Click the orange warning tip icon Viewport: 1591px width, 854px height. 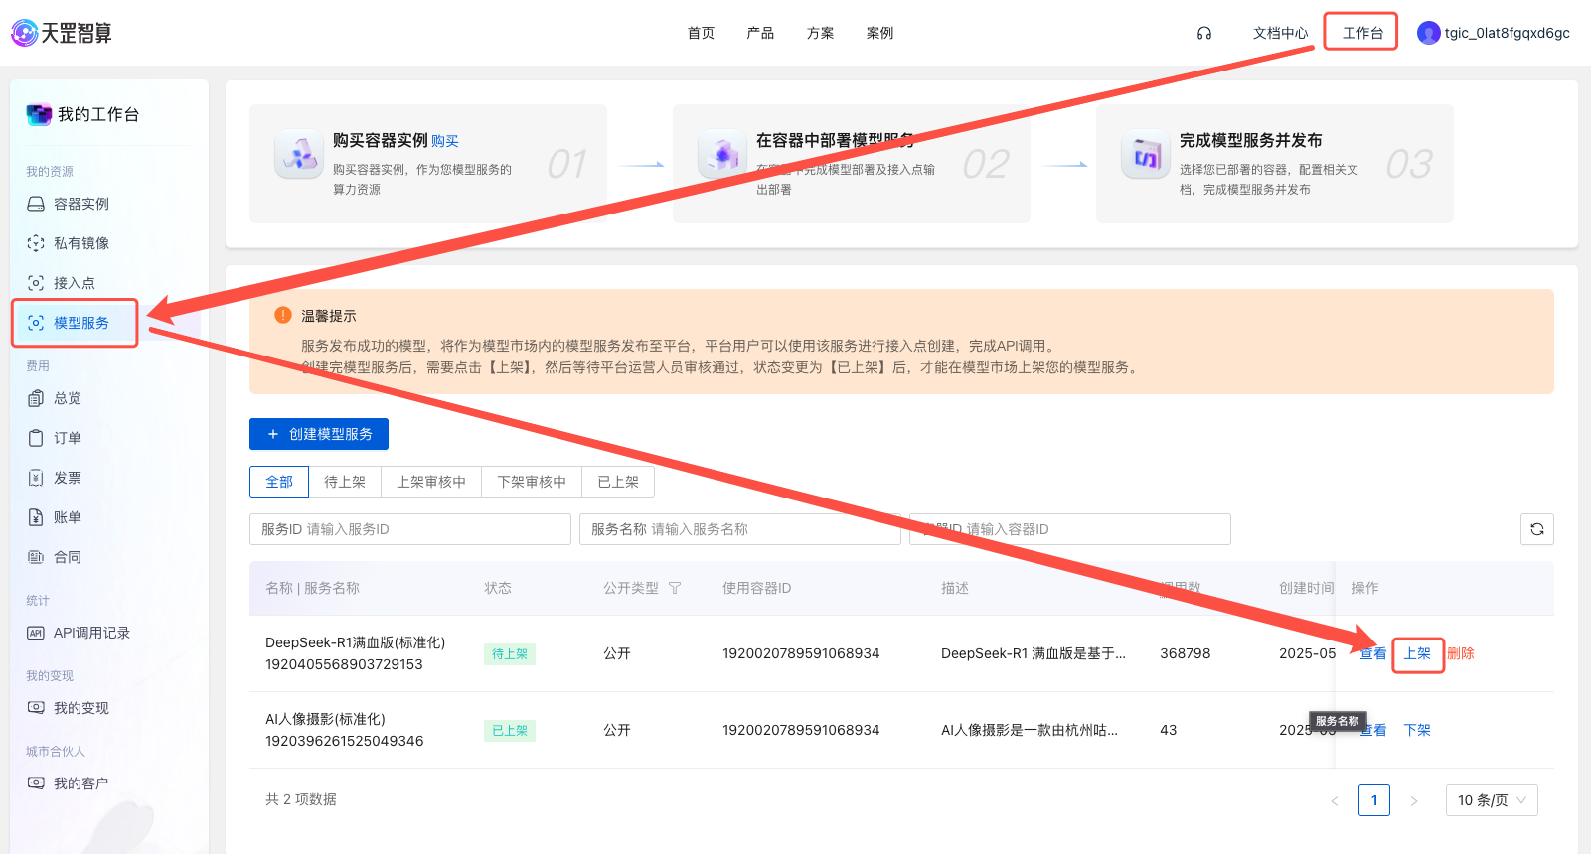(x=283, y=315)
